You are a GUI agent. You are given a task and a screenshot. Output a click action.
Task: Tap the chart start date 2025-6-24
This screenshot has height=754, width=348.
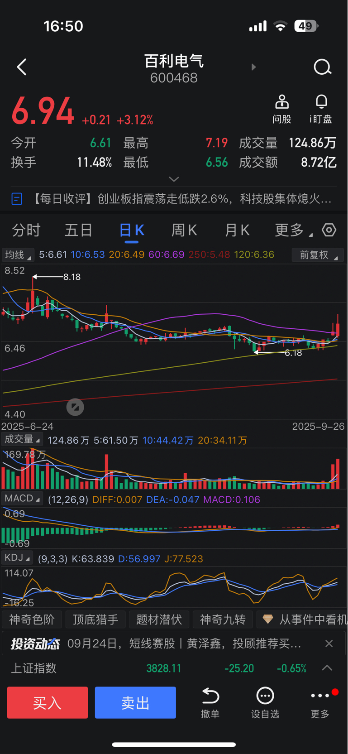pyautogui.click(x=28, y=426)
